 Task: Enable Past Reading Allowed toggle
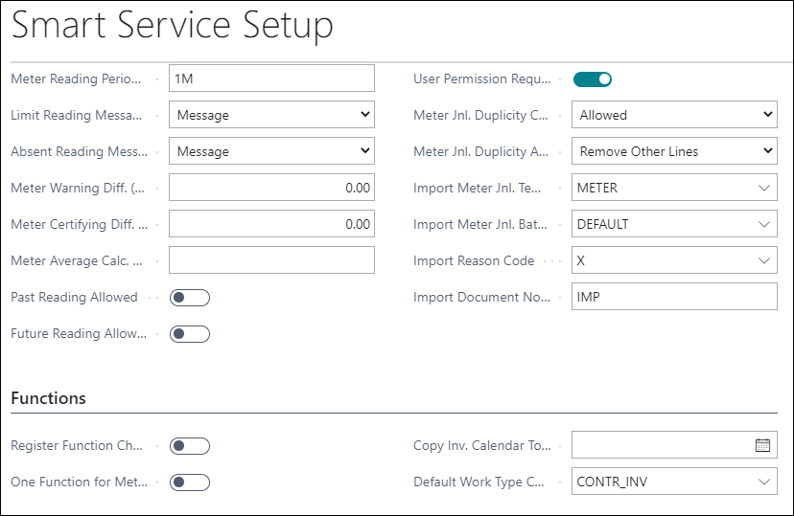tap(190, 298)
